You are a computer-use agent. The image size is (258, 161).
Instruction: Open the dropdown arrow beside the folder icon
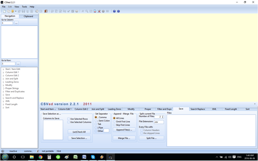[x=16, y=11]
